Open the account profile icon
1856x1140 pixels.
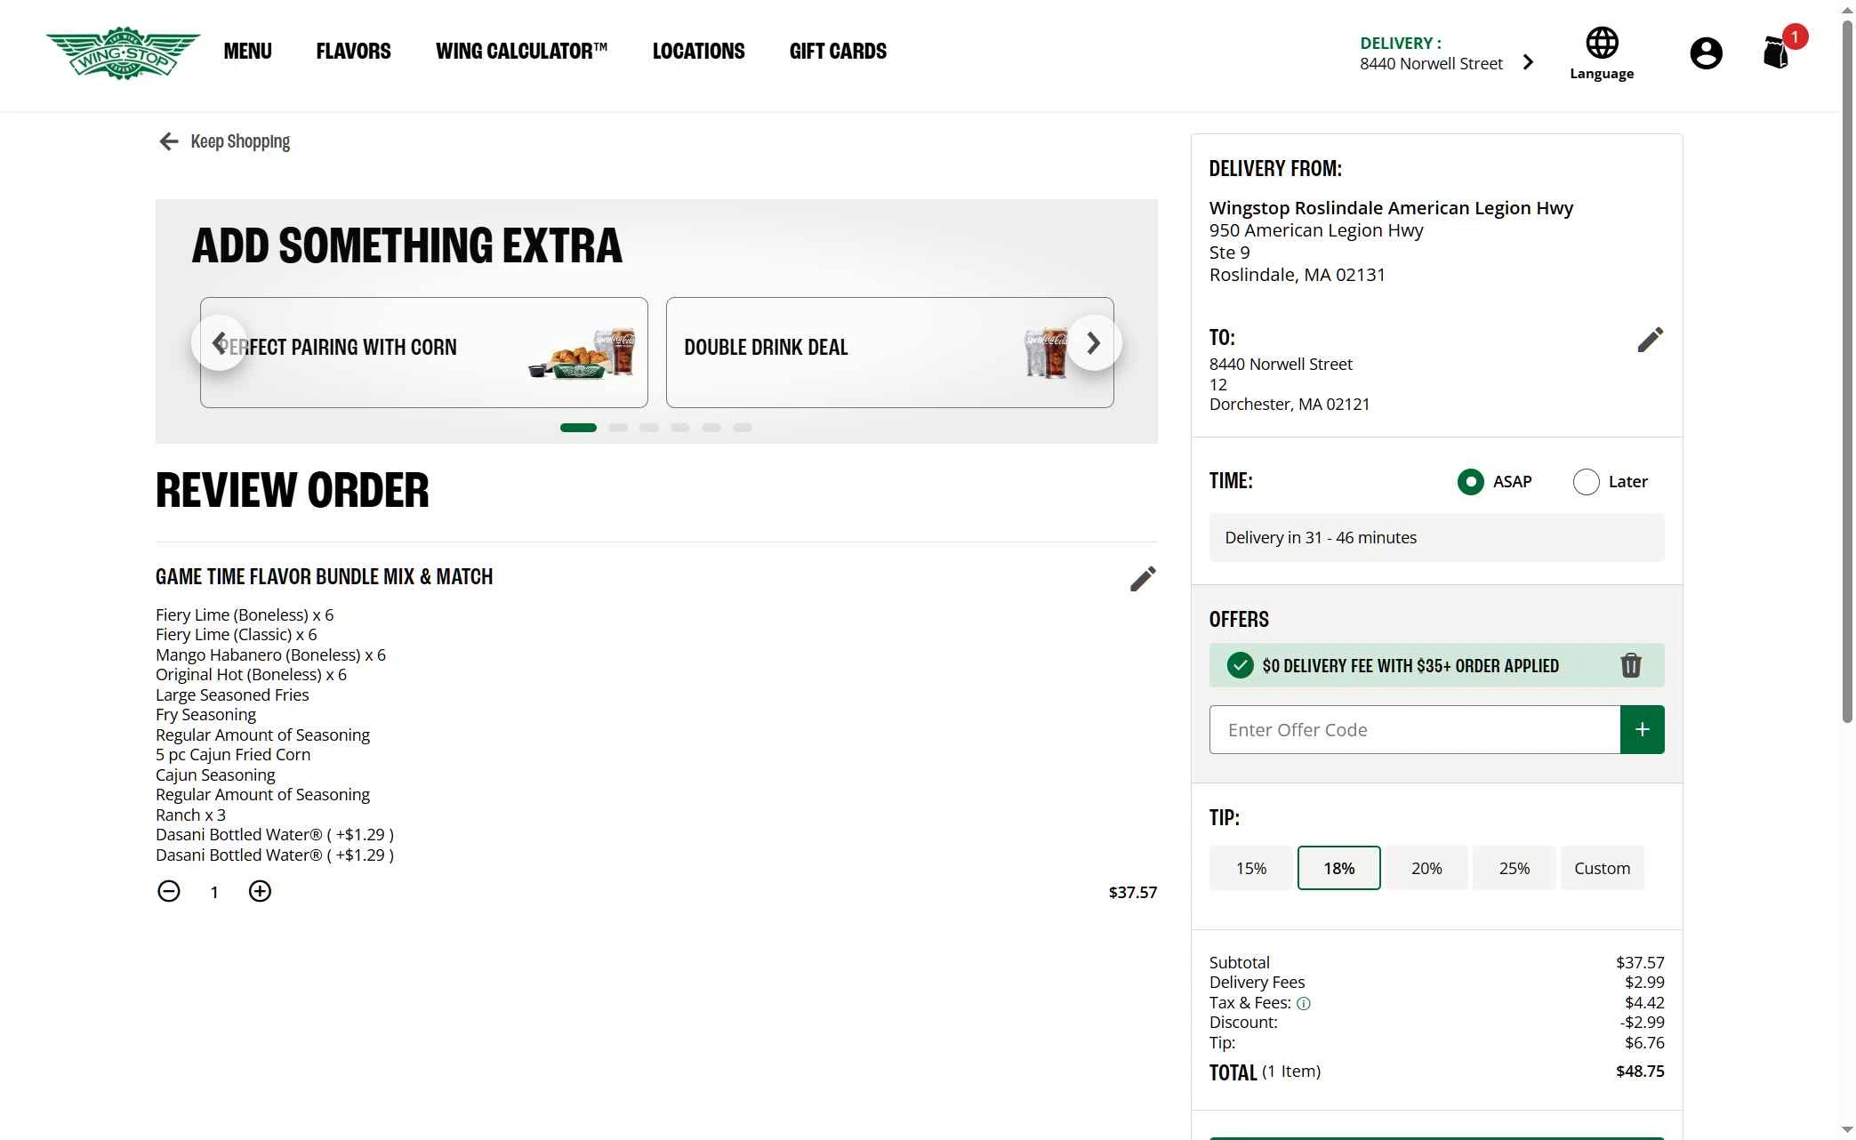[1706, 52]
